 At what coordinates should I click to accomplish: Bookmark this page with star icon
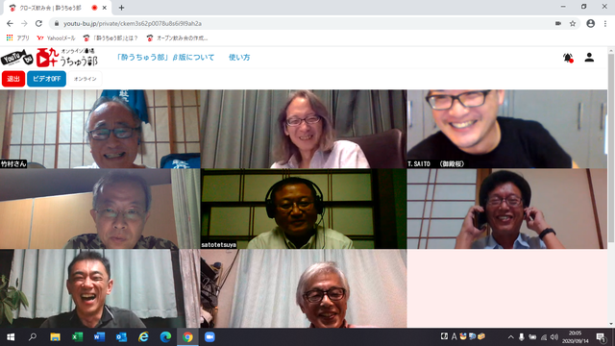coord(573,23)
